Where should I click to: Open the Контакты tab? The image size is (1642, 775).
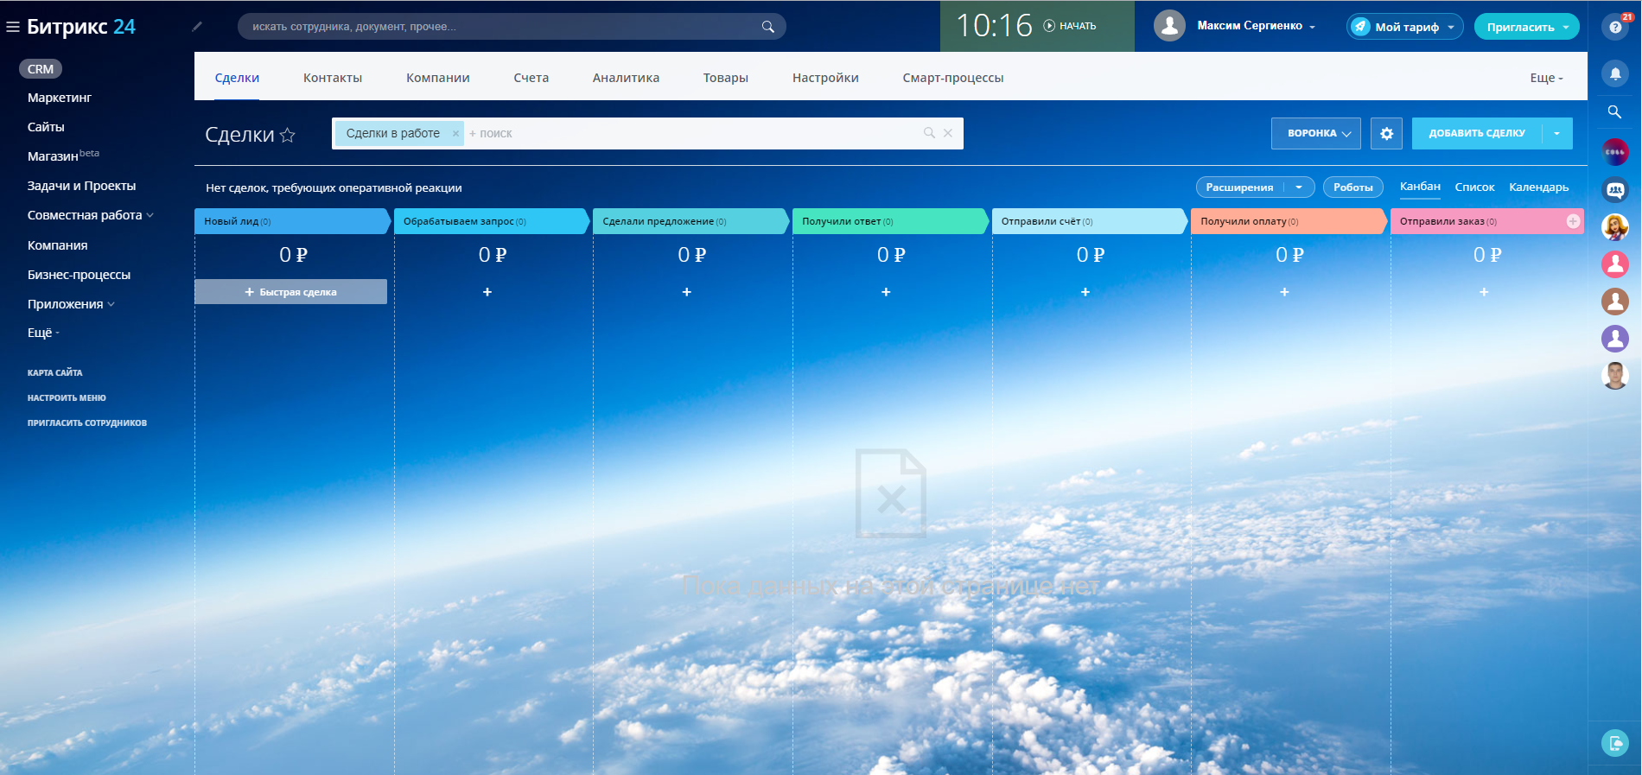333,78
